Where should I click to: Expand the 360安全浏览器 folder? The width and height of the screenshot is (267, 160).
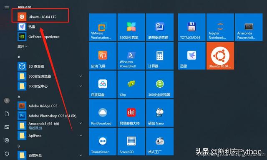click(x=50, y=76)
